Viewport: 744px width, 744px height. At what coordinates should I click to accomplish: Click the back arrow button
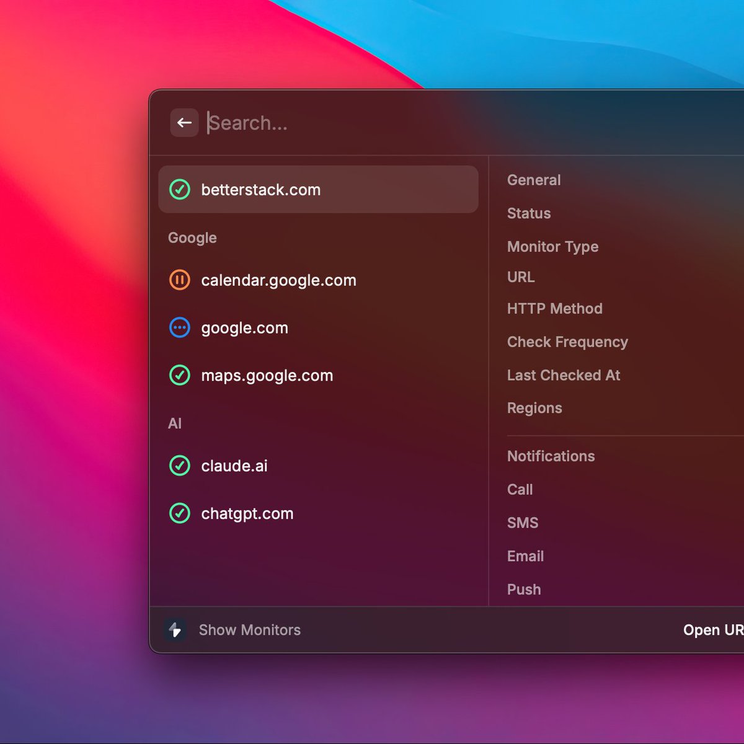tap(184, 123)
